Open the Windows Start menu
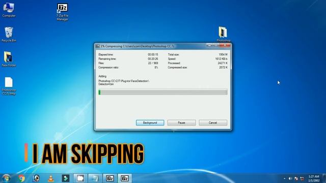 [6, 178]
